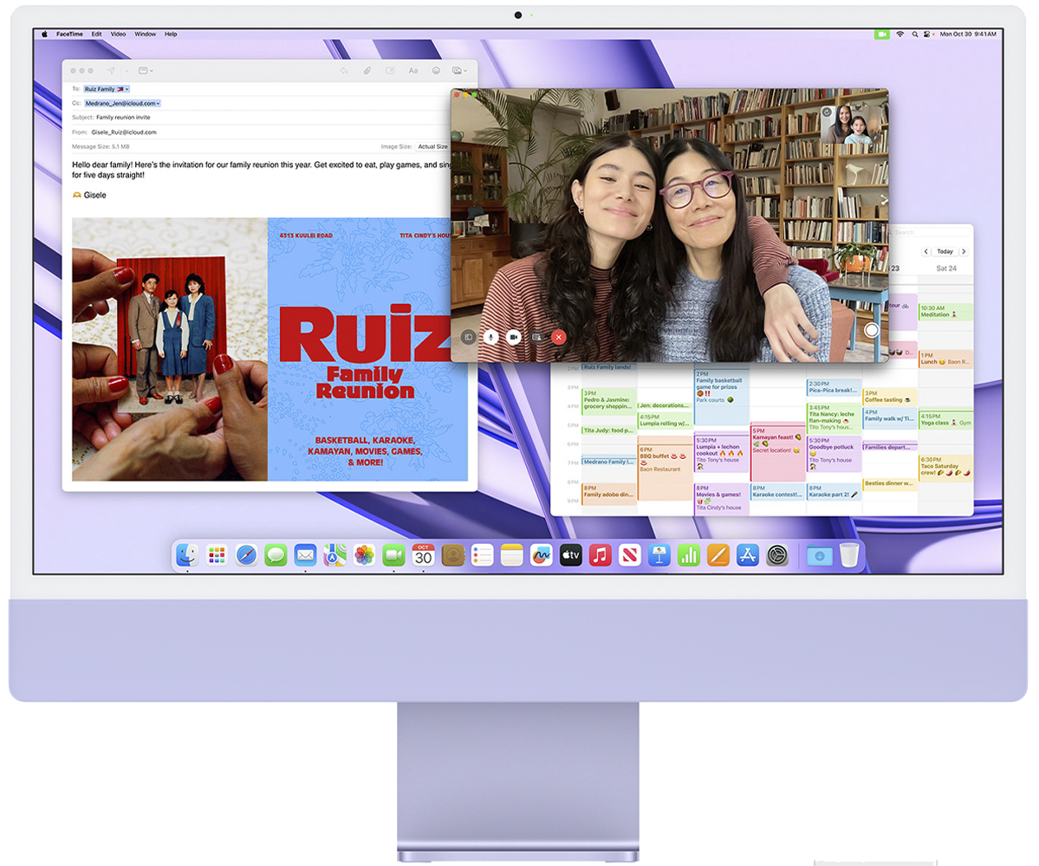The width and height of the screenshot is (1039, 866).
Task: Click Send icon in Mail compose window
Action: coord(111,70)
